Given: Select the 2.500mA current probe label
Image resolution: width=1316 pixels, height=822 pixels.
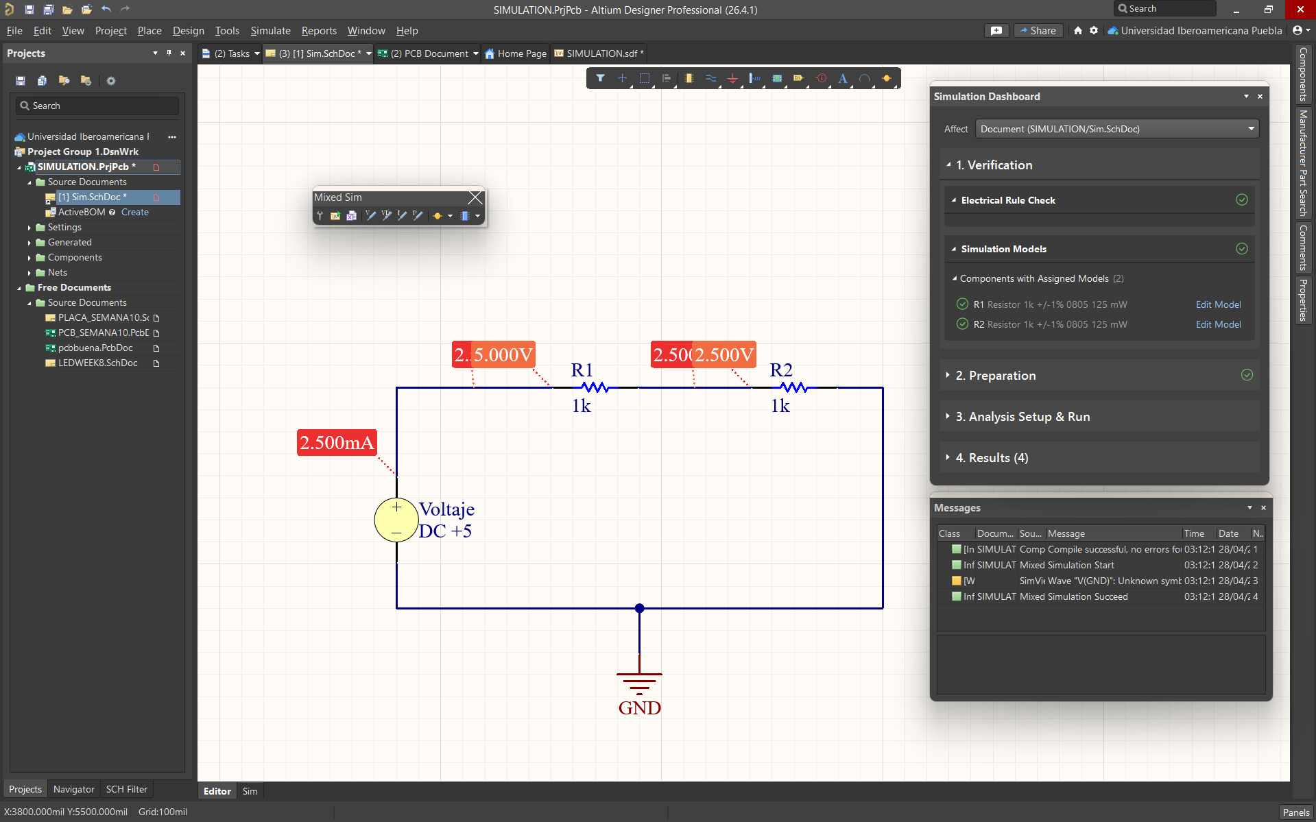Looking at the screenshot, I should pyautogui.click(x=337, y=442).
